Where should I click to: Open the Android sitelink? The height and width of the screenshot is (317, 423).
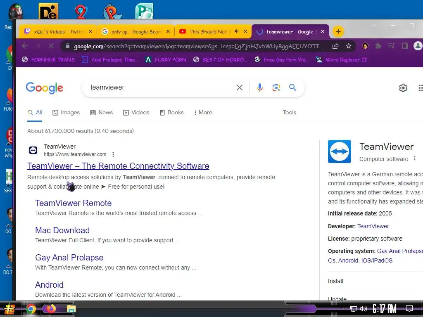tap(50, 285)
